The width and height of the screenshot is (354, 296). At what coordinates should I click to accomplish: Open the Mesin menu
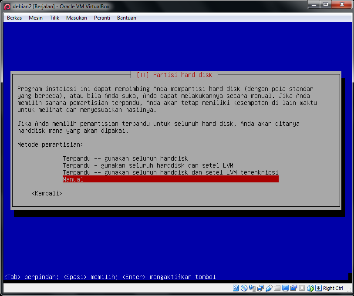pyautogui.click(x=36, y=18)
